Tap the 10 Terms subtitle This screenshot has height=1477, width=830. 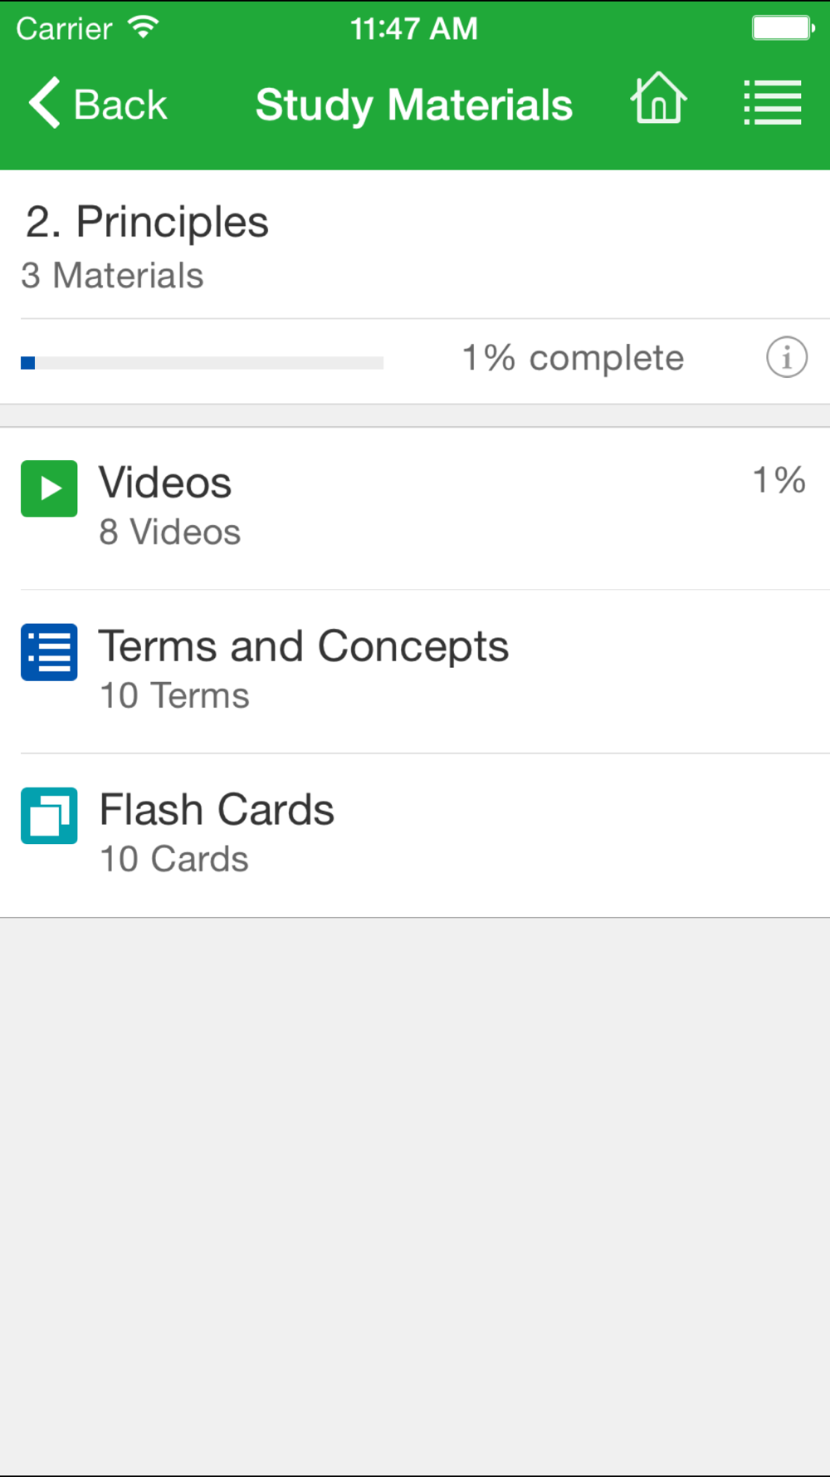(174, 696)
